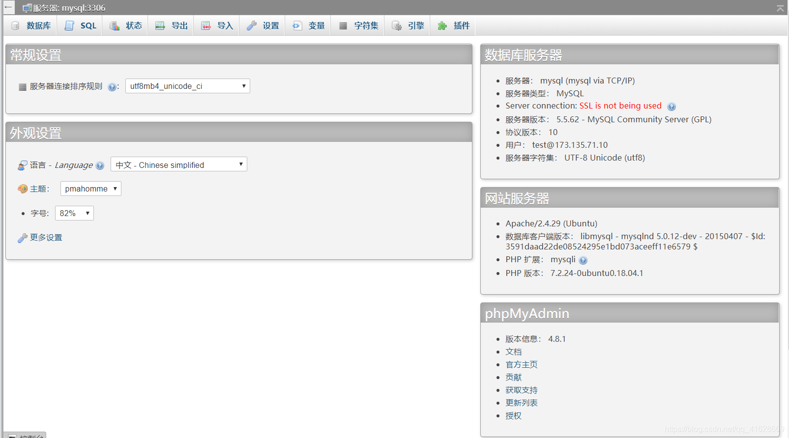Open the 变量 tab
The image size is (789, 438).
pos(308,26)
